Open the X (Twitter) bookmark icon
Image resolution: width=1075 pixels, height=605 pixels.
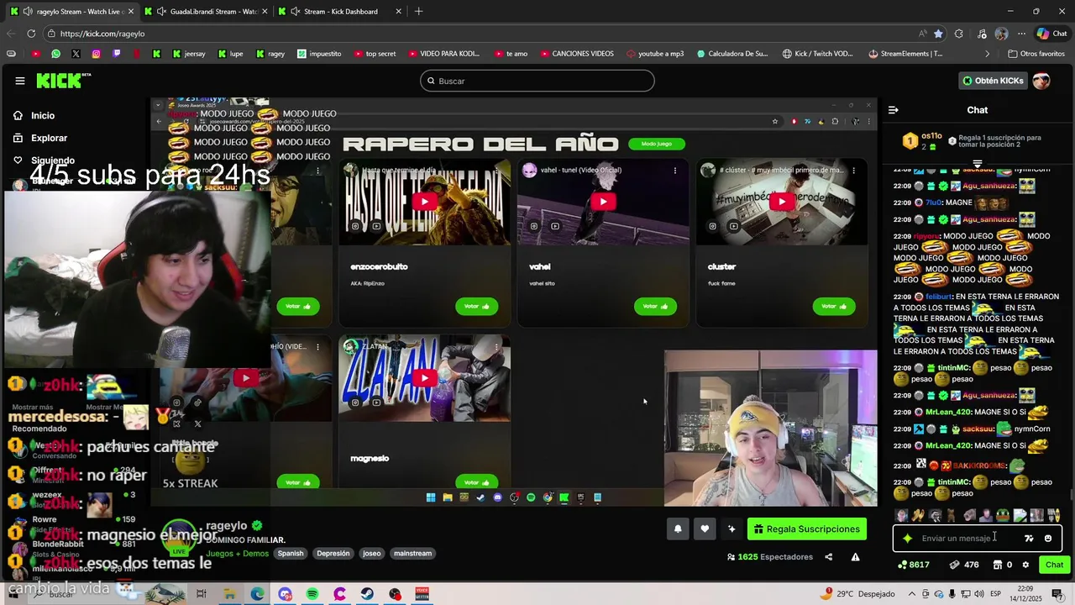pos(76,54)
